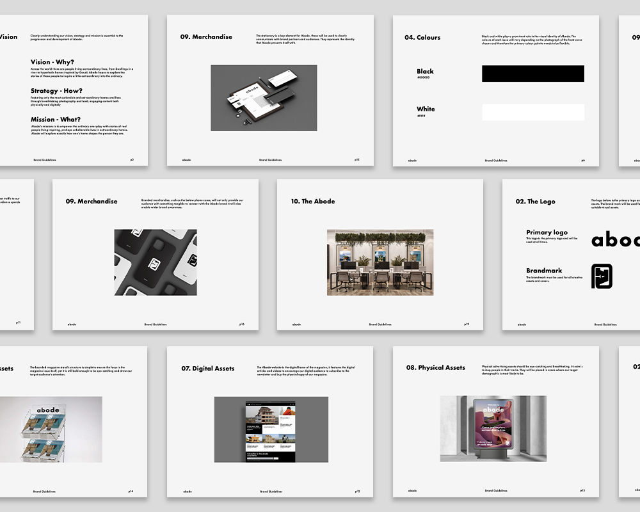
Task: Click page number p6 on Colours page
Action: point(583,161)
